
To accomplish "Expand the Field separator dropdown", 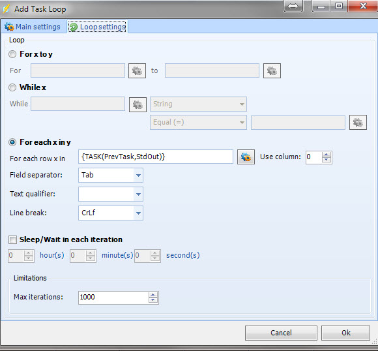I will 138,175.
